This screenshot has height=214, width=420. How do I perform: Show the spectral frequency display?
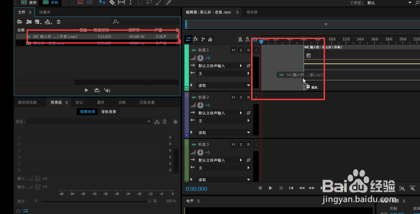[80, 2]
